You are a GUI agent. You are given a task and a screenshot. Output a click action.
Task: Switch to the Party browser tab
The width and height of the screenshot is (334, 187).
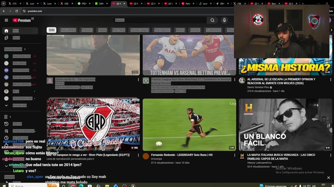coord(187,4)
